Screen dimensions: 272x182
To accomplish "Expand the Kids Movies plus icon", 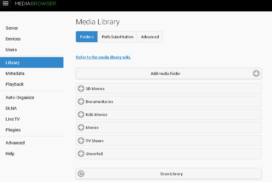I will (81, 114).
